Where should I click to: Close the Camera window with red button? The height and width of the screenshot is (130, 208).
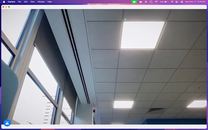coord(3,7)
